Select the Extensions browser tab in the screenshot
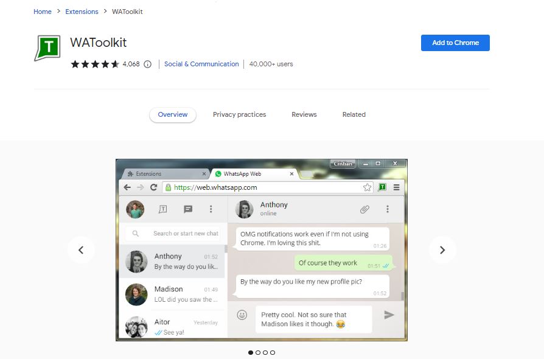The width and height of the screenshot is (544, 359). point(165,174)
